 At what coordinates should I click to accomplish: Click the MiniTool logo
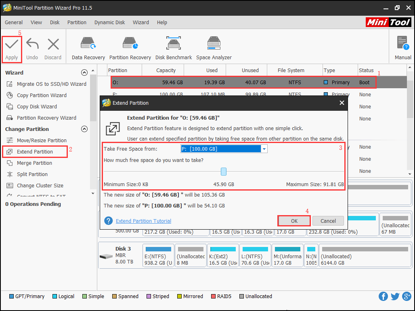(388, 22)
